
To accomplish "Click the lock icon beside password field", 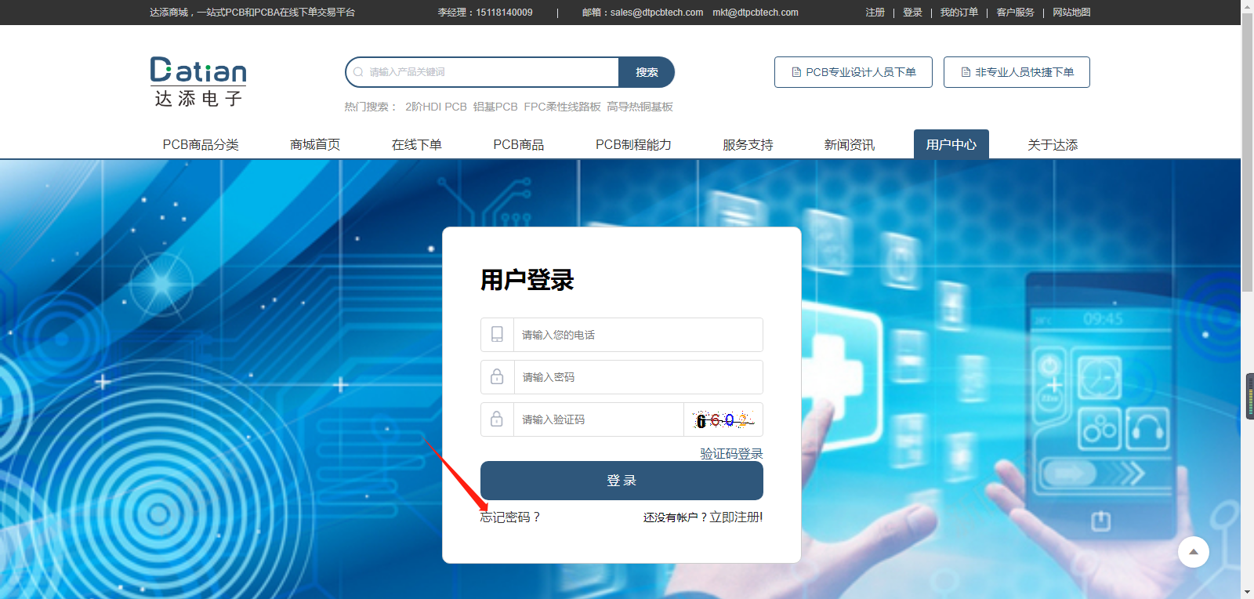I will (x=497, y=377).
